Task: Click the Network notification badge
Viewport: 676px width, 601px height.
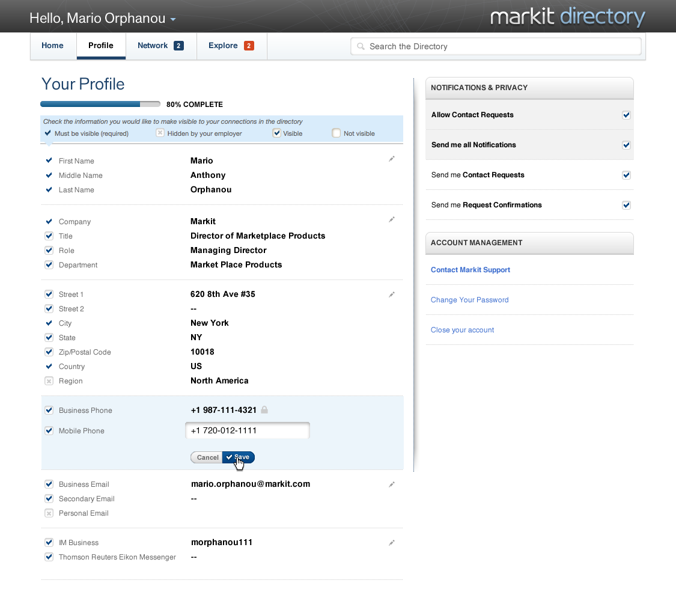Action: [178, 46]
